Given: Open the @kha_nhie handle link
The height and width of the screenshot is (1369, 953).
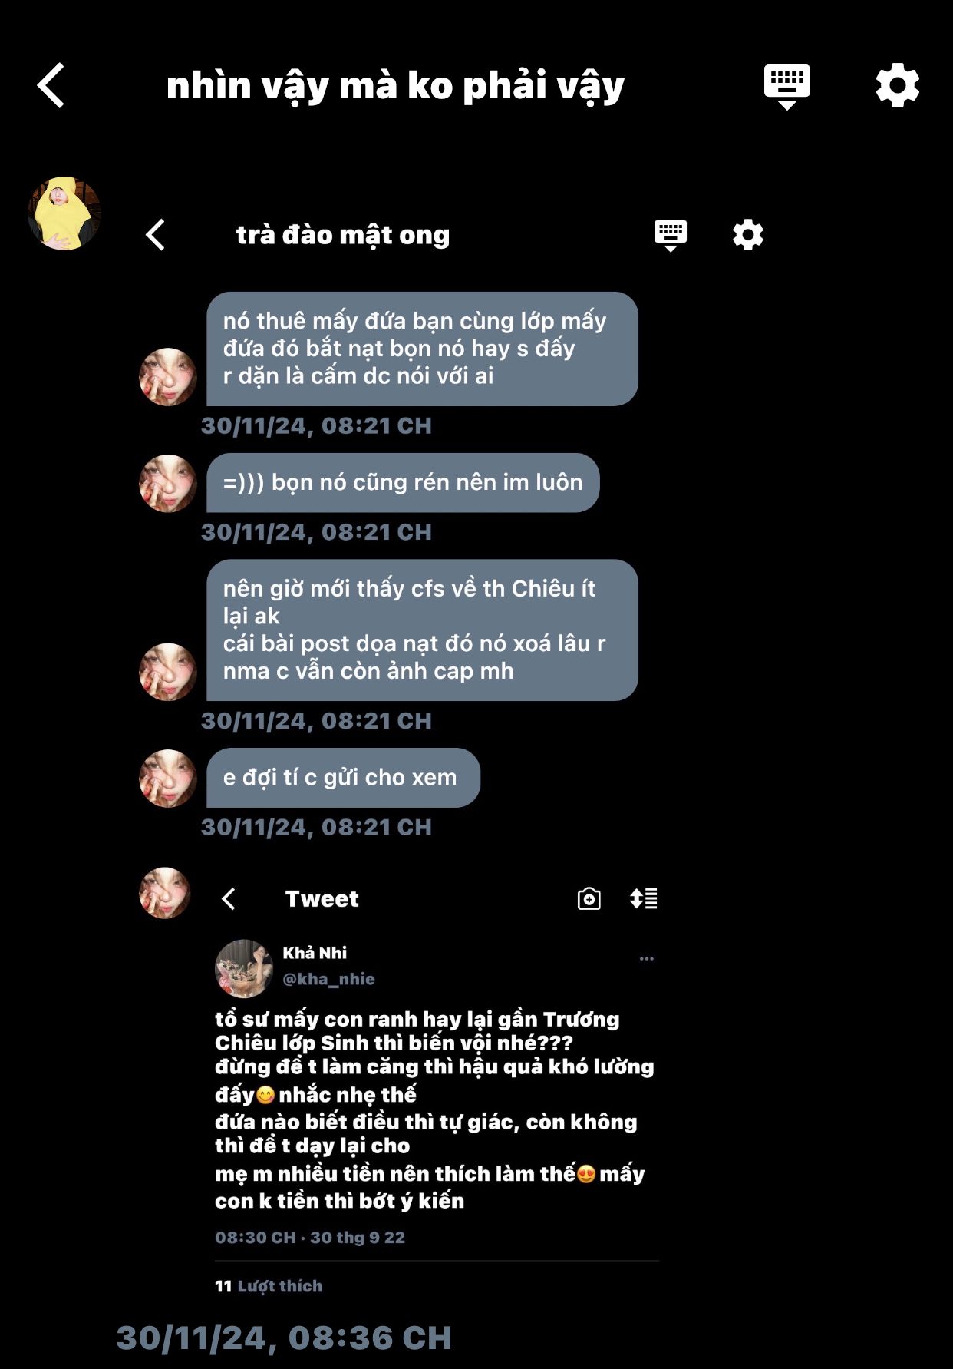Looking at the screenshot, I should tap(328, 979).
